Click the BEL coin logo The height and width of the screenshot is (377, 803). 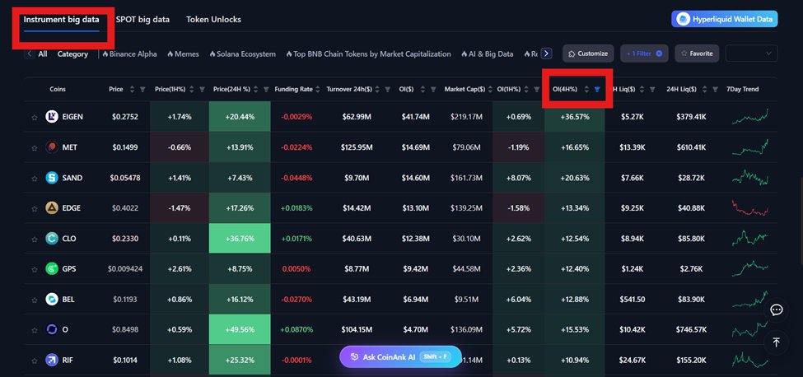52,300
